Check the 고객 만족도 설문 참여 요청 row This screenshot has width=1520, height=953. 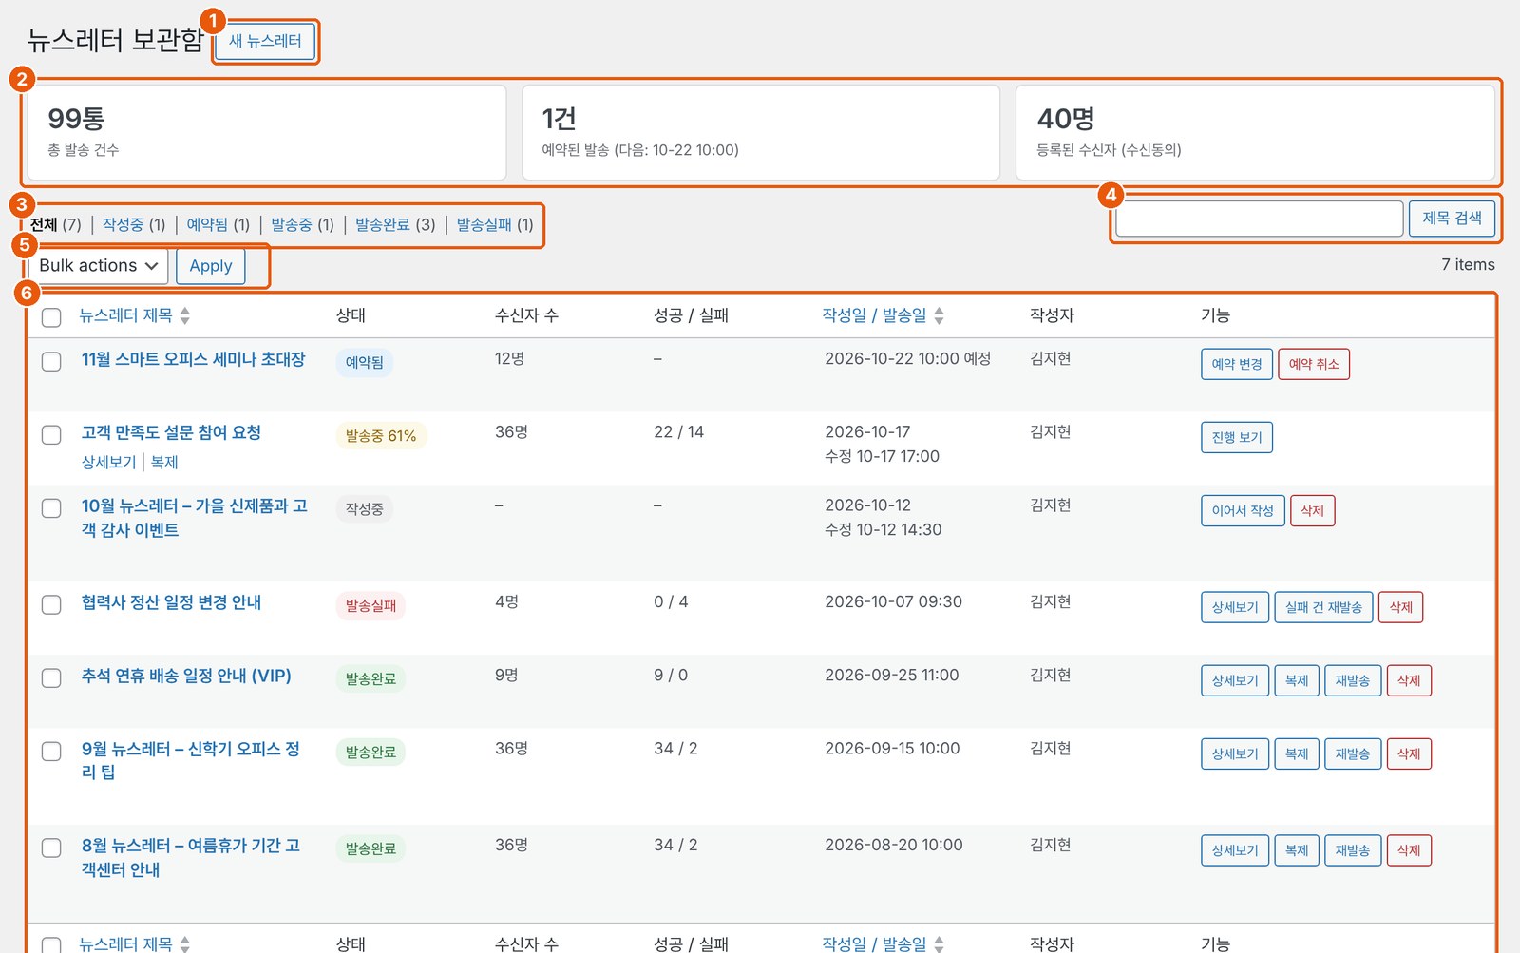pyautogui.click(x=51, y=435)
